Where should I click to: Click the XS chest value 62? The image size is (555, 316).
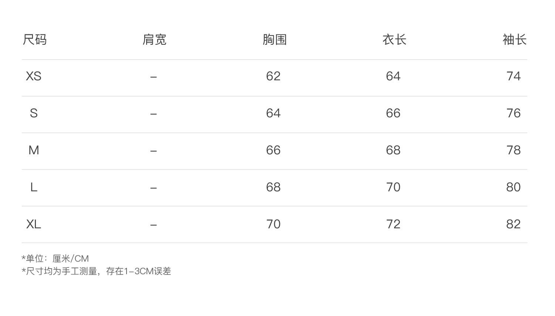[x=273, y=76]
